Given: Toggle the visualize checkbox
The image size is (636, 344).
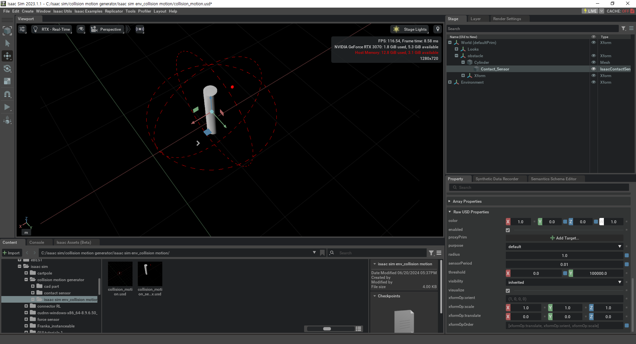Looking at the screenshot, I should [508, 290].
